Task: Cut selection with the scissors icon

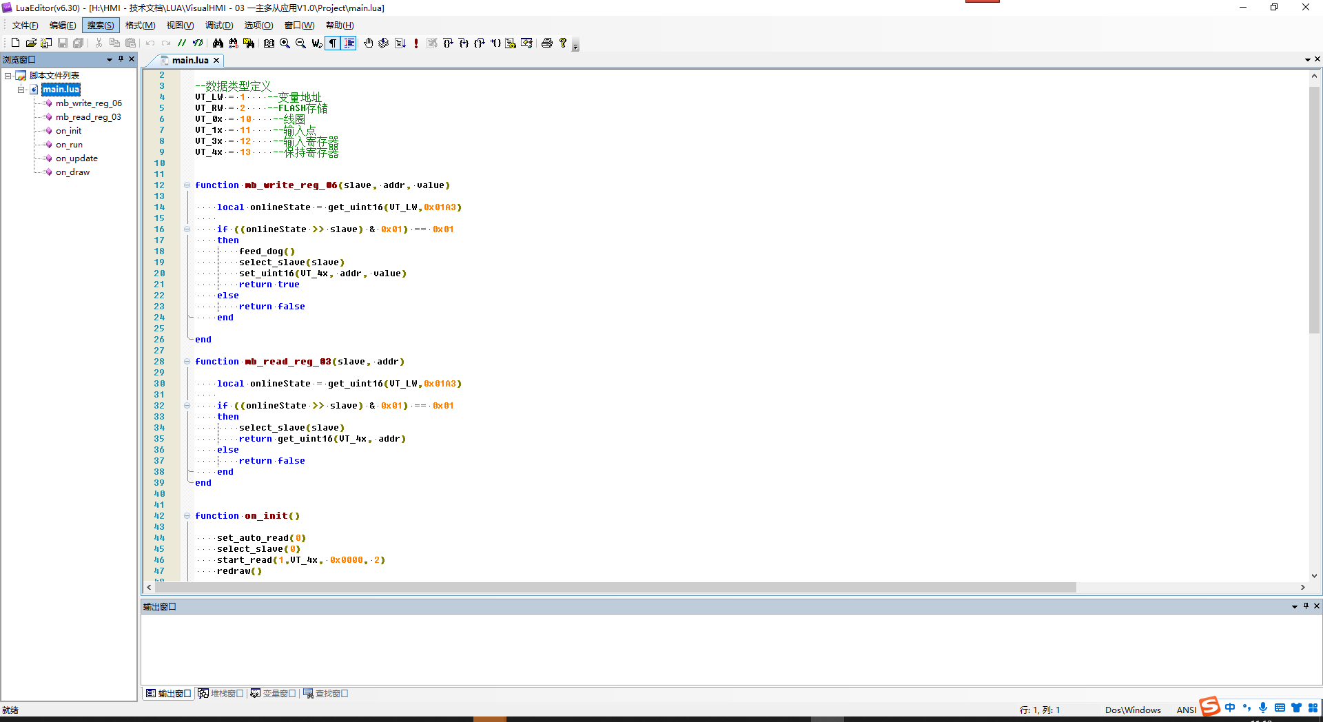Action: pos(99,43)
